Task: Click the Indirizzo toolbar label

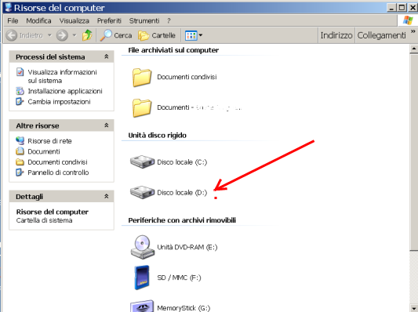Action: [x=336, y=35]
